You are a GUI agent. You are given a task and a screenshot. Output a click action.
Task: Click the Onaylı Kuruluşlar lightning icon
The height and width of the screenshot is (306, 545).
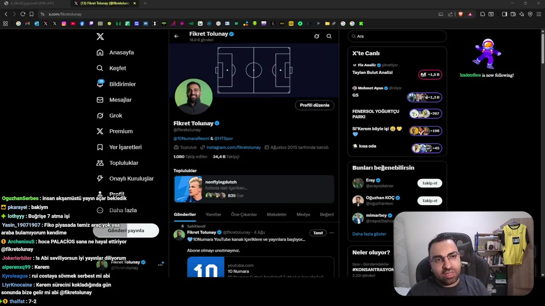[100, 178]
